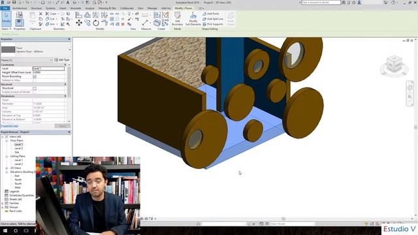Collapse the Constraints section

pyautogui.click(x=65, y=65)
